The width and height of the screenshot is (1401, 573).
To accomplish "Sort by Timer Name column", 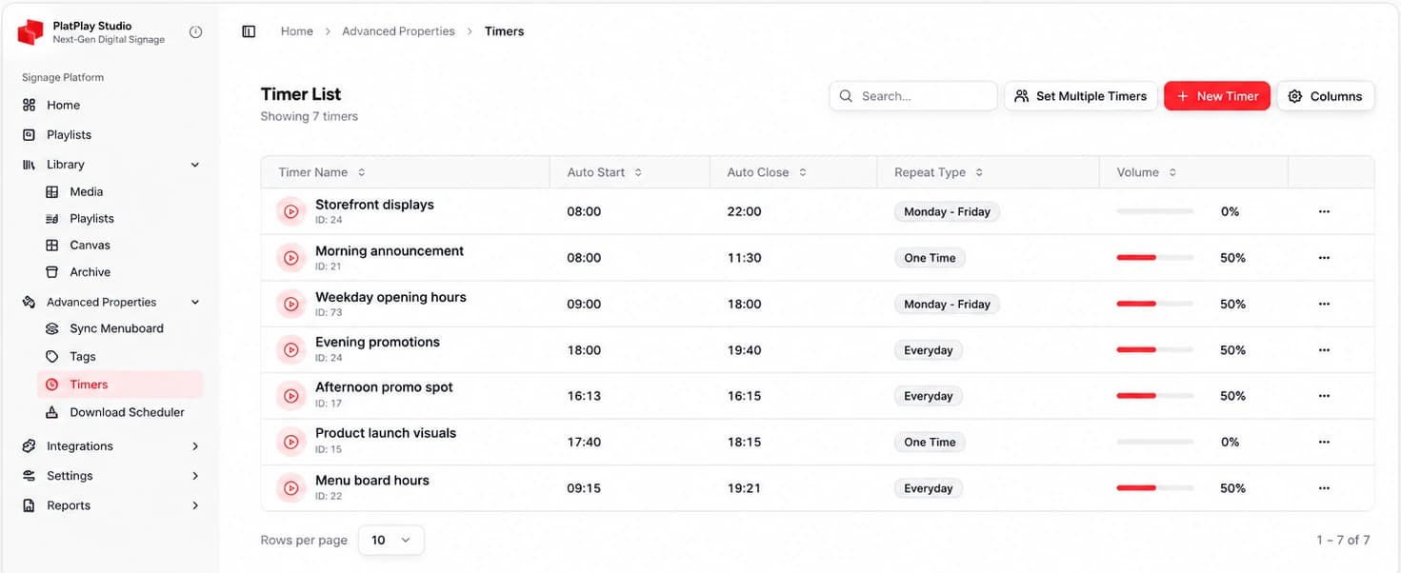I will coord(322,172).
